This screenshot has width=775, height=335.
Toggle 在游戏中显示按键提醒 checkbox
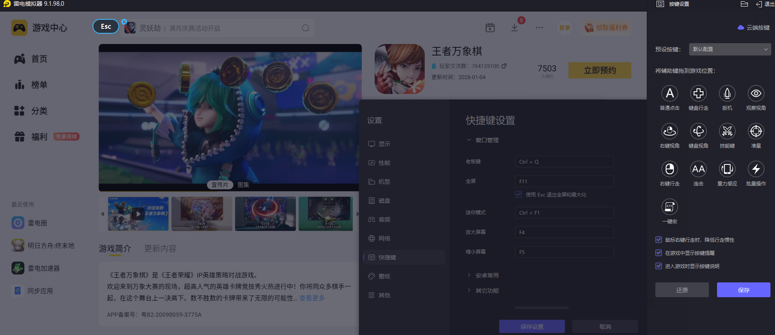pyautogui.click(x=659, y=253)
